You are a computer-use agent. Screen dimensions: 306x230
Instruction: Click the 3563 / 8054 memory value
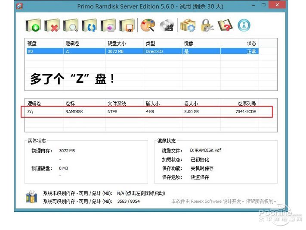(x=128, y=201)
